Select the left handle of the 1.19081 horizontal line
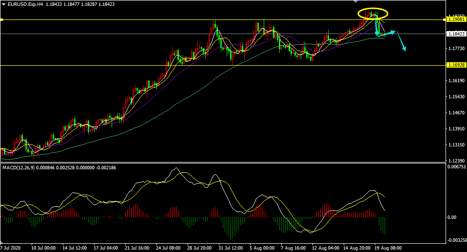This screenshot has height=252, width=467. click(x=1, y=19)
